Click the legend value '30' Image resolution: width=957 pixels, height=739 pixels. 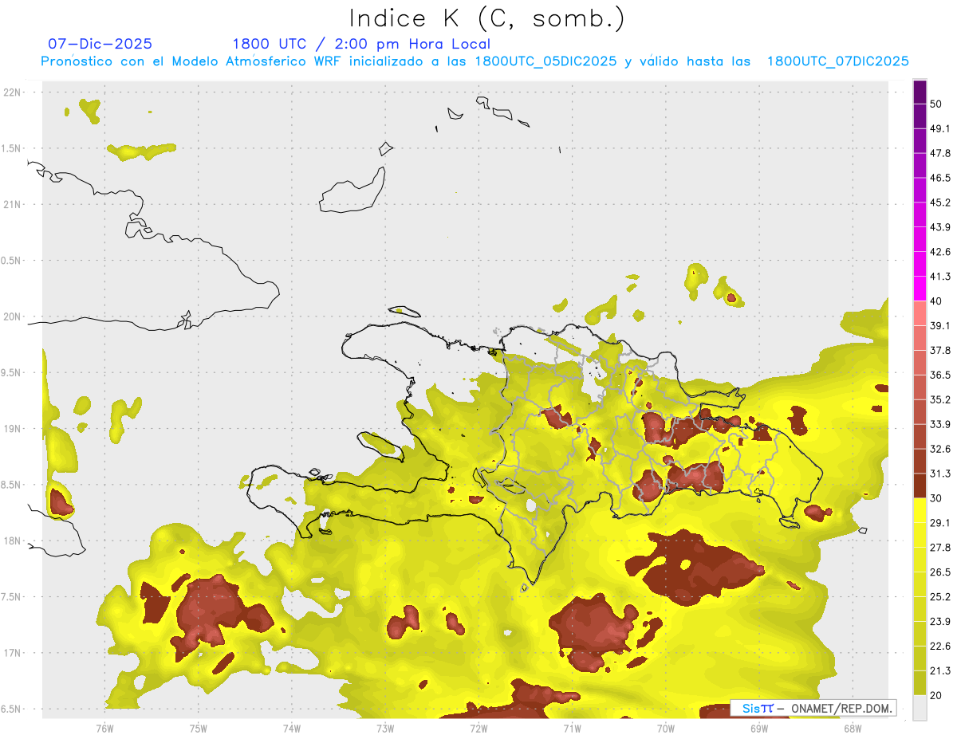[x=937, y=498]
